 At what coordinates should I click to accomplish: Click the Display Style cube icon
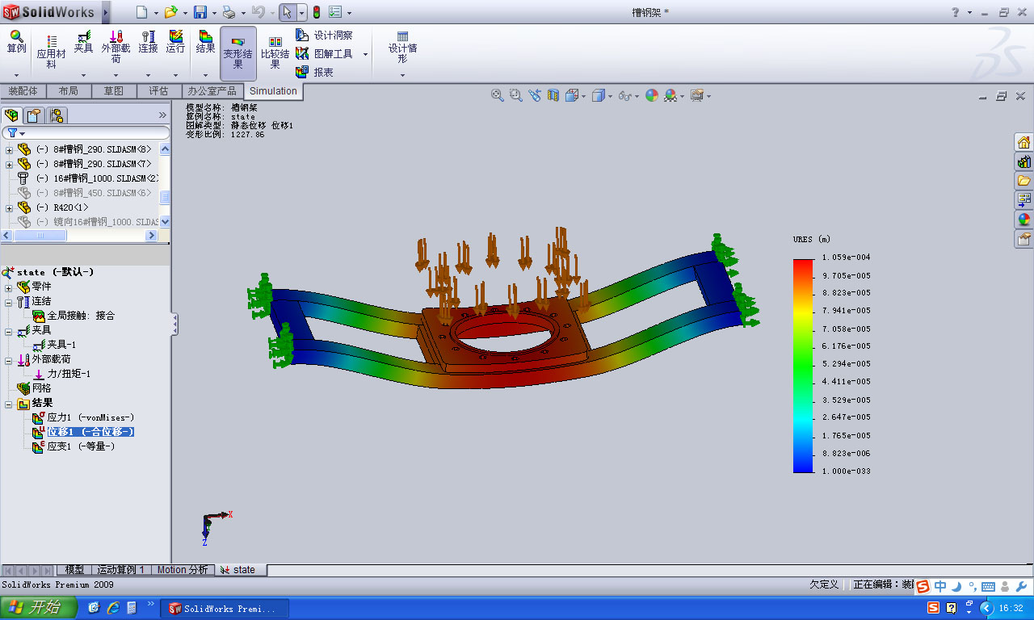click(599, 95)
